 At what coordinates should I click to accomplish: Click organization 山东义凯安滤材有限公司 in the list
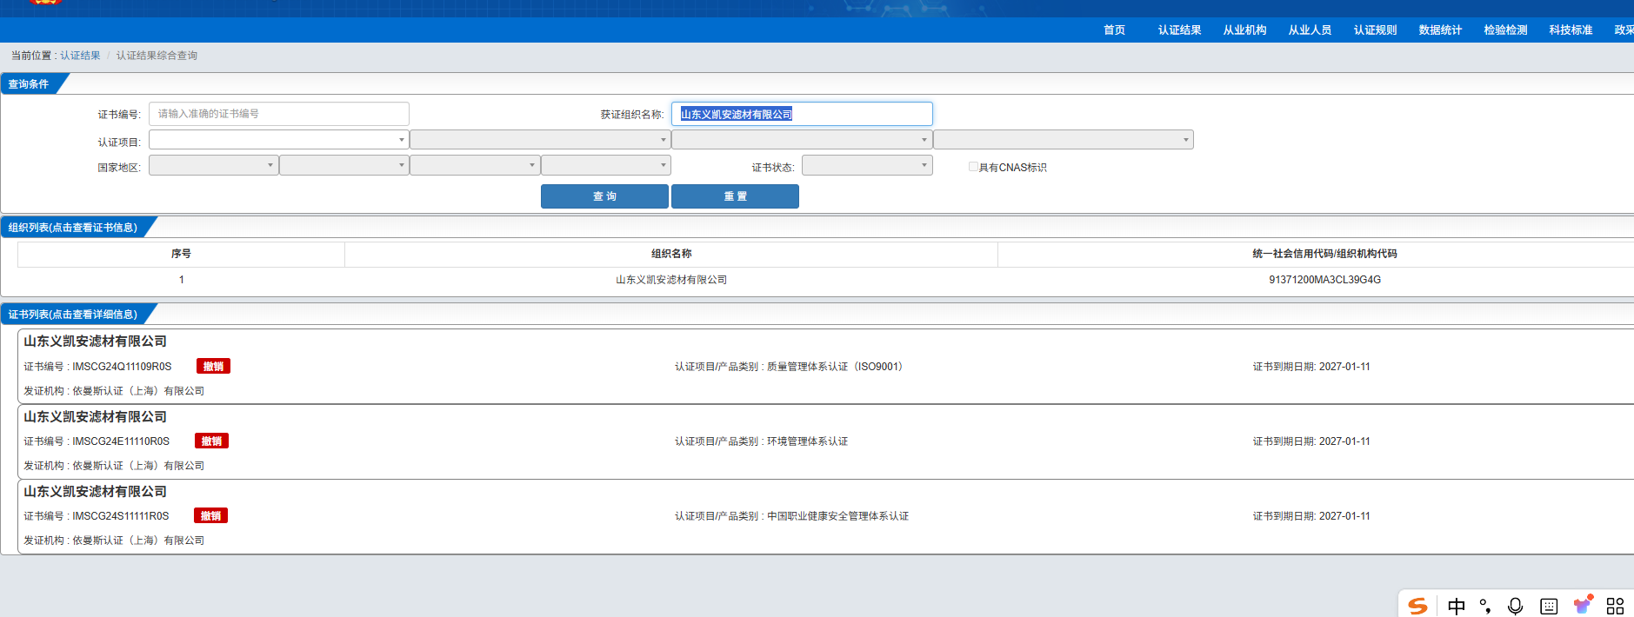(671, 280)
